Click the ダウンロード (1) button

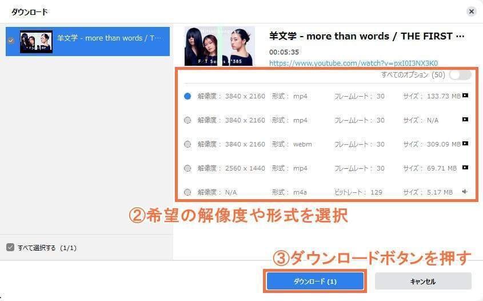point(315,282)
